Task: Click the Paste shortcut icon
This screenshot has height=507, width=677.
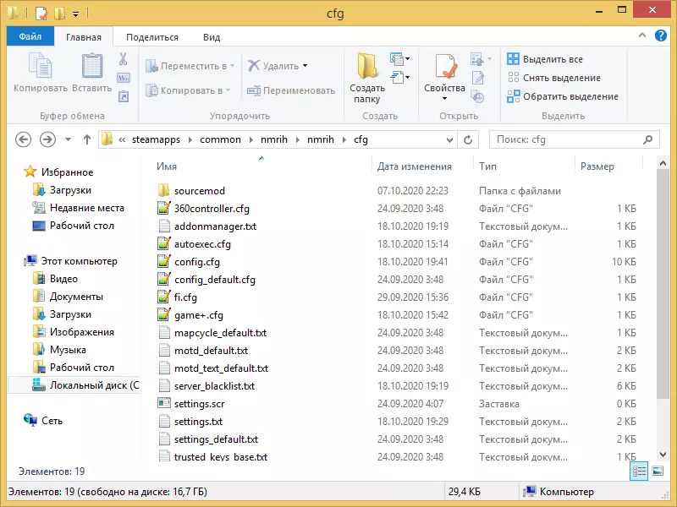Action: pos(124,96)
